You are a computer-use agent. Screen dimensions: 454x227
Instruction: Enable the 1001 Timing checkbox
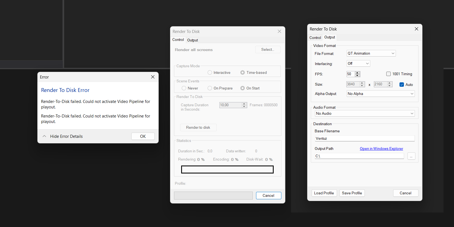point(388,74)
